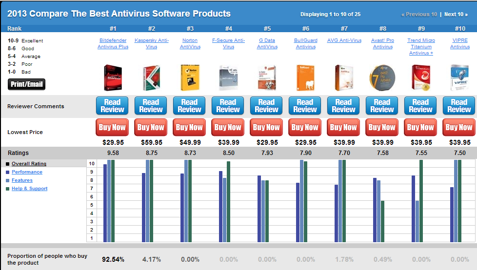Click the Kaspersky Anti-Virus product box
Screen dimensions: 477x270
click(x=151, y=77)
